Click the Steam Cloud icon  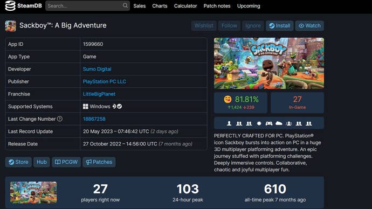(x=279, y=123)
